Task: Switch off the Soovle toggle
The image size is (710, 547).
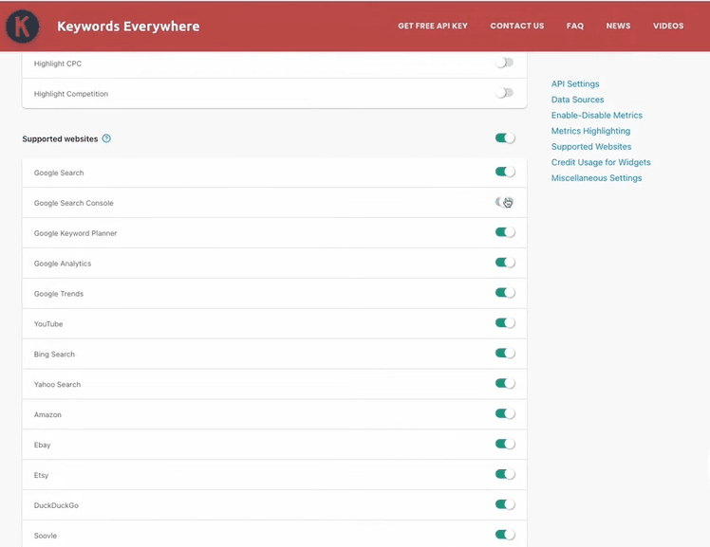Action: [x=505, y=536]
